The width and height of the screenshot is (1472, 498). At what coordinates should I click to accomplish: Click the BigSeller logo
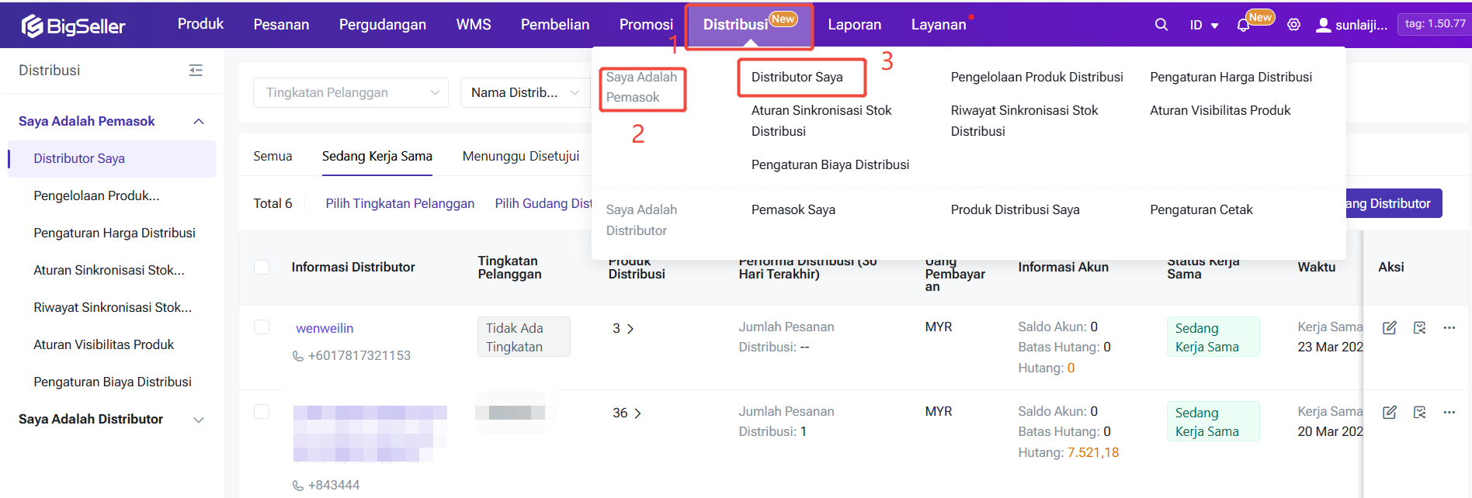tap(74, 26)
